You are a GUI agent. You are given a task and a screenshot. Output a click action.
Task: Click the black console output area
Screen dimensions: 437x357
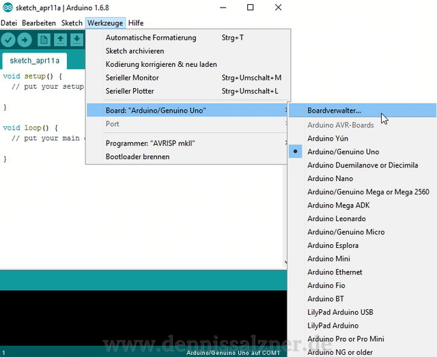coord(143,317)
